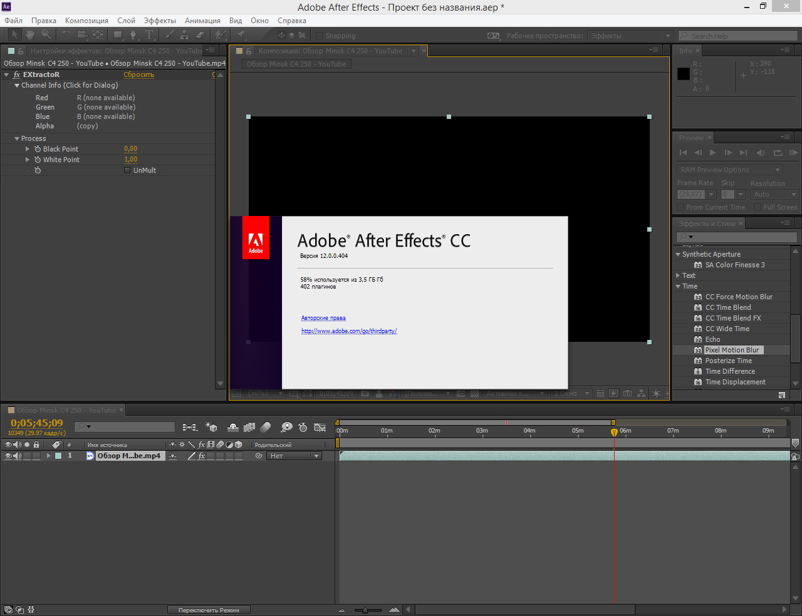Toggle Draft 3D in timeline
The width and height of the screenshot is (802, 616).
click(212, 427)
